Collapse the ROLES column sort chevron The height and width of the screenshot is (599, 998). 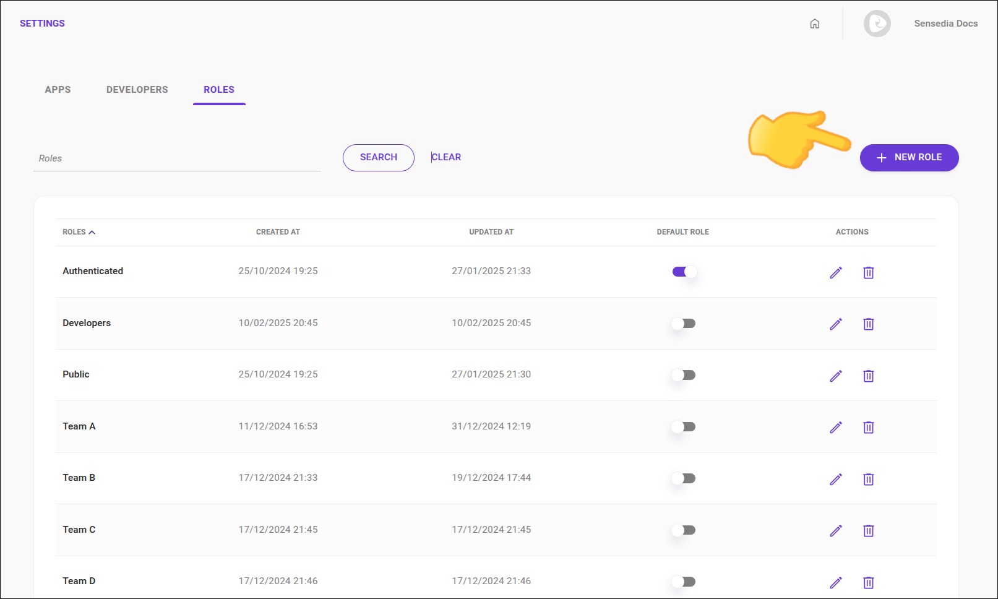(x=93, y=231)
